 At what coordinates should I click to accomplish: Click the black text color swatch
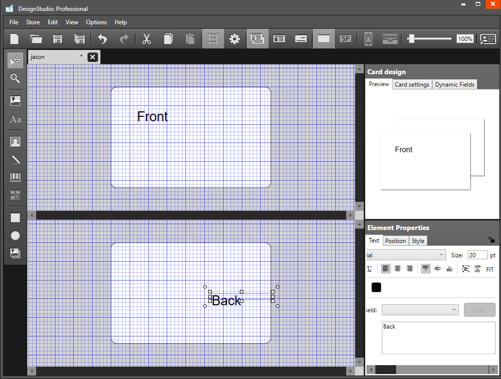376,287
